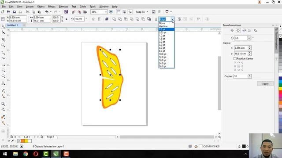
Task: Click the no-color X swatch in document palette
Action: pos(19,141)
